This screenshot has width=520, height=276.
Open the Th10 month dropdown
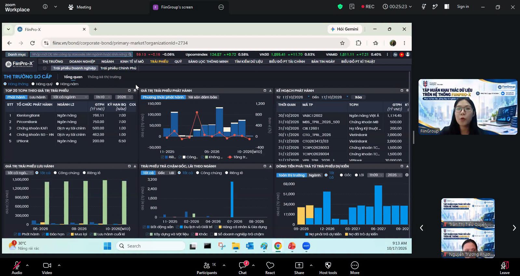tap(103, 97)
